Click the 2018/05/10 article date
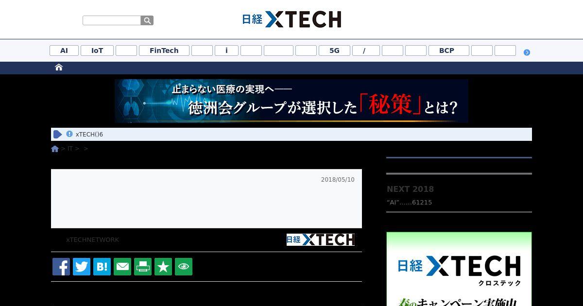Viewport: 583px width, 306px height. (338, 180)
